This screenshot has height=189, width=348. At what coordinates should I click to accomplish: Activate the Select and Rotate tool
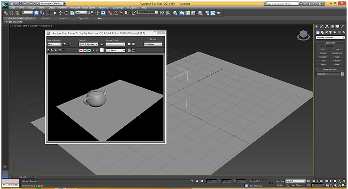[66, 13]
